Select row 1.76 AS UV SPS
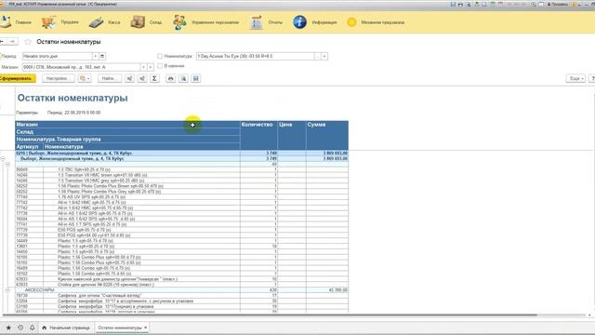This screenshot has height=335, width=595. tap(182, 196)
